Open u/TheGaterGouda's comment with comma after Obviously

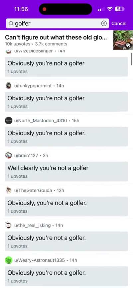pos(66,206)
